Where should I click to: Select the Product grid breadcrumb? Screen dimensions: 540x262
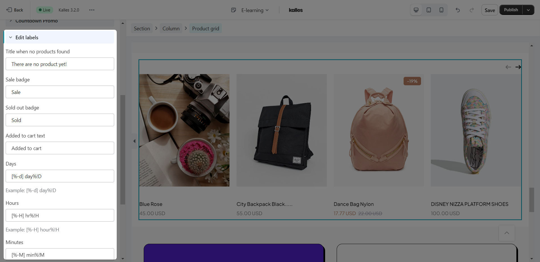206,29
